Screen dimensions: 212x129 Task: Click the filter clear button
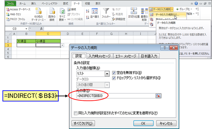(116, 9)
